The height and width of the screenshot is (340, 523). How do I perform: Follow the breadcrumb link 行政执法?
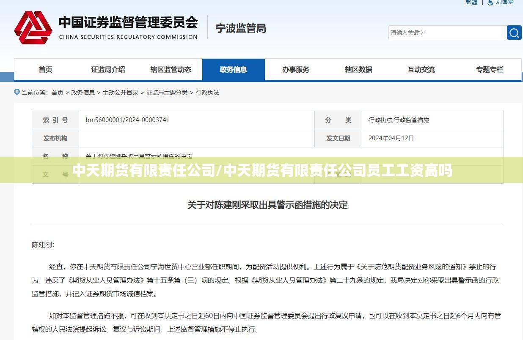coord(207,92)
